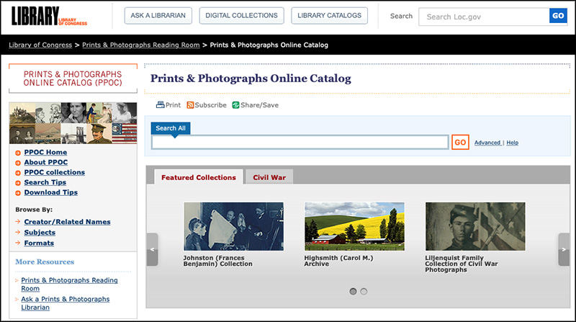Browse by Subjects
Image resolution: width=576 pixels, height=322 pixels.
point(40,232)
